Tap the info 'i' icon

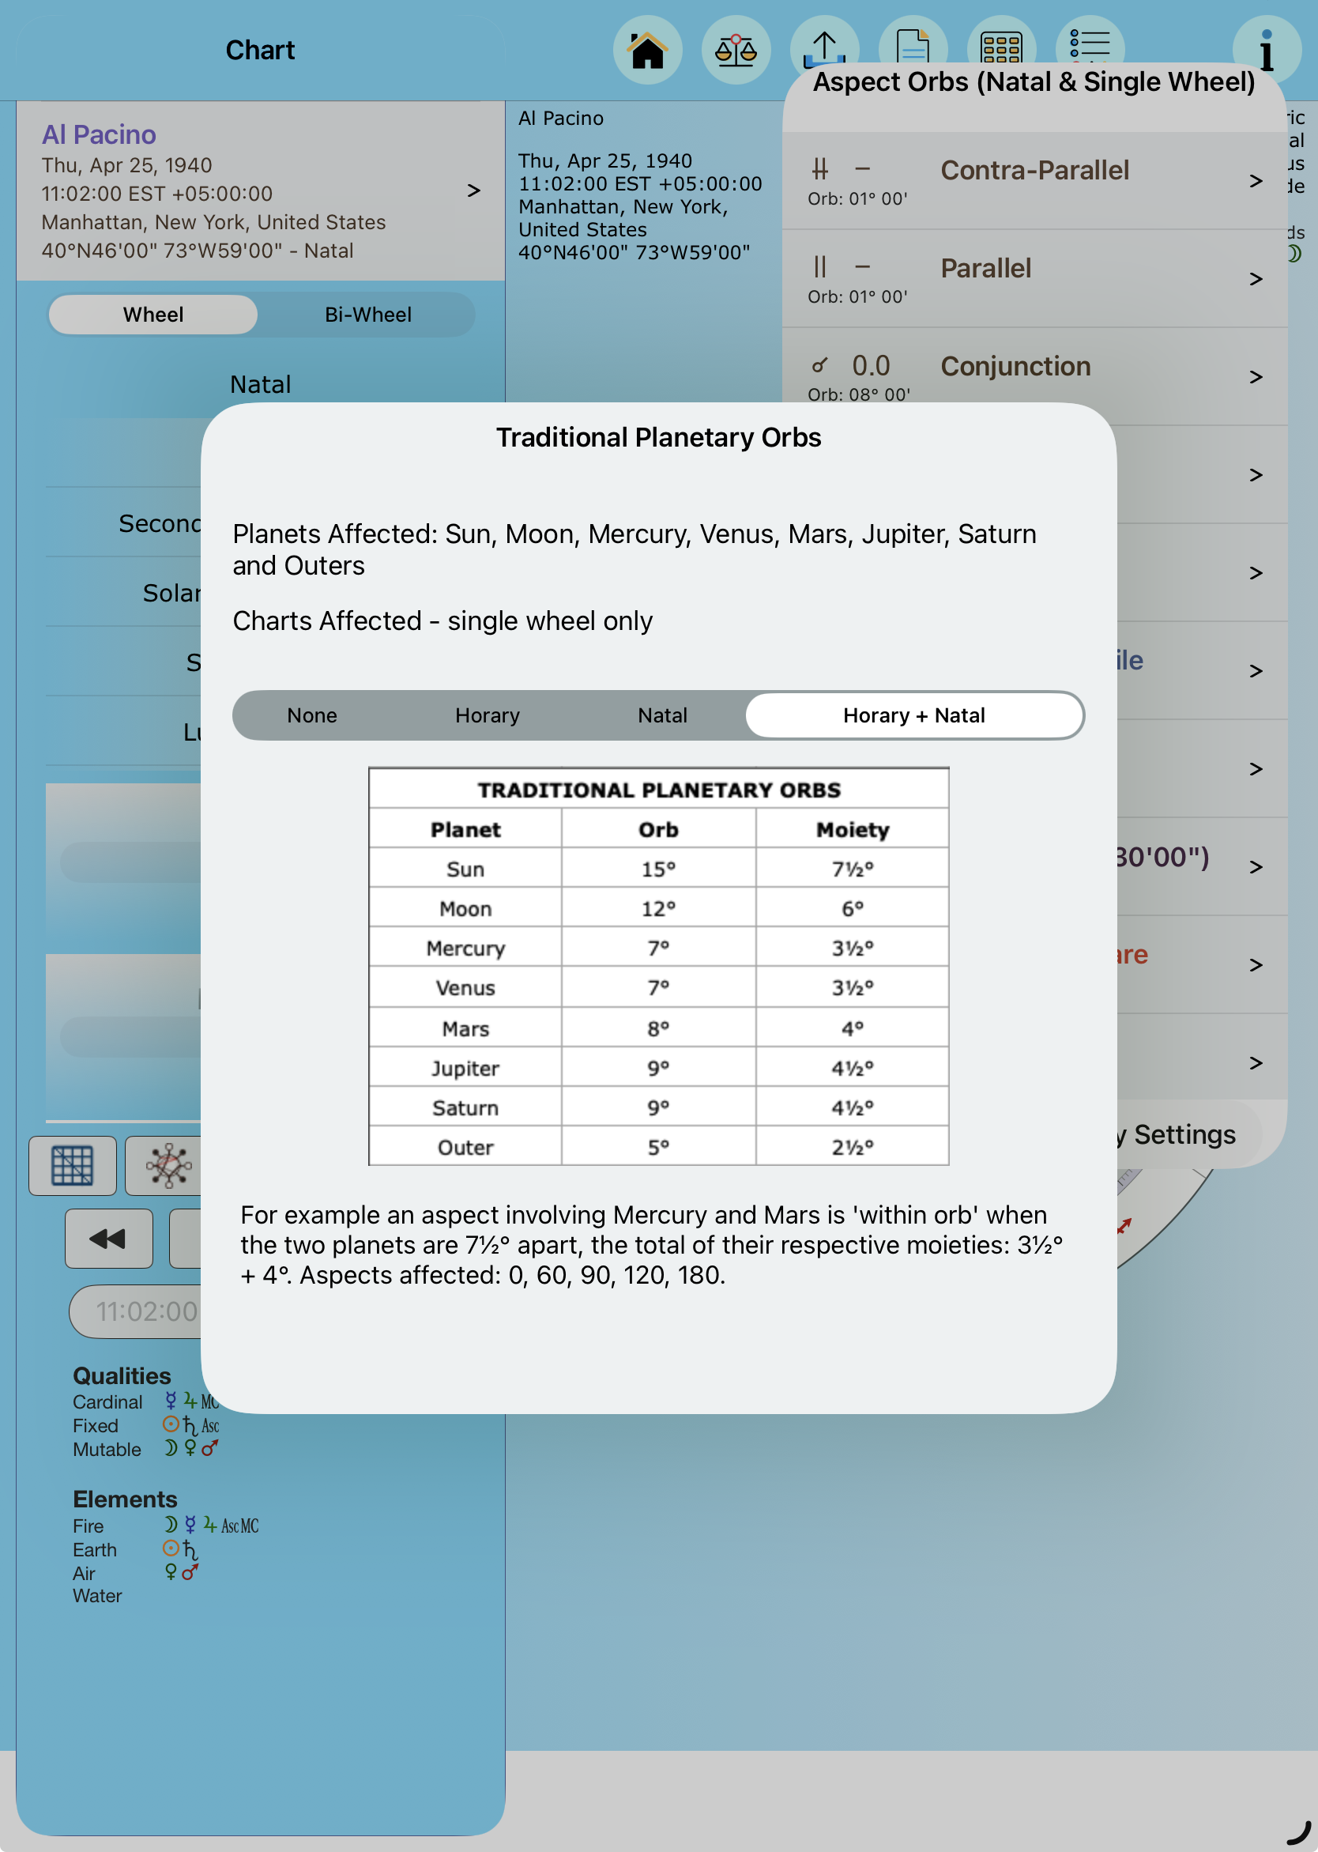pyautogui.click(x=1265, y=51)
